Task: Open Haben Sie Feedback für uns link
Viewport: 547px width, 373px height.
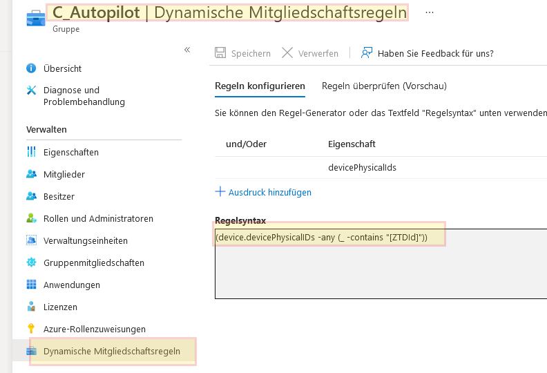Action: [x=428, y=53]
